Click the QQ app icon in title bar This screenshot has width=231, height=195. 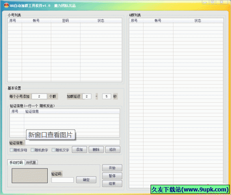tap(6, 6)
